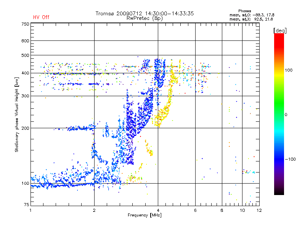
Task: Click the y-axis '750' tick label
Action: (x=25, y=24)
